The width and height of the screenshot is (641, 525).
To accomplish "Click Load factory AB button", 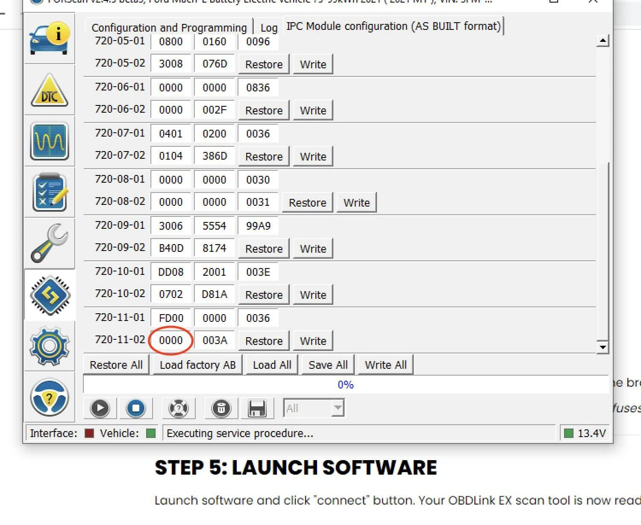I will [197, 365].
